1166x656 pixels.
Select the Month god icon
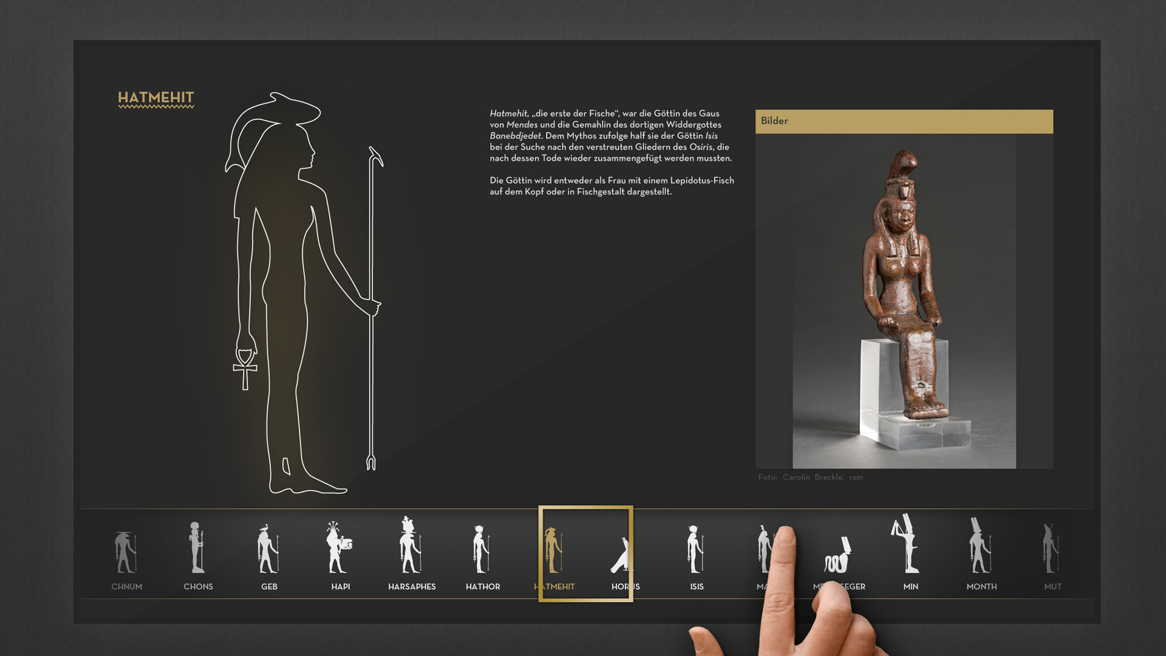click(x=980, y=545)
